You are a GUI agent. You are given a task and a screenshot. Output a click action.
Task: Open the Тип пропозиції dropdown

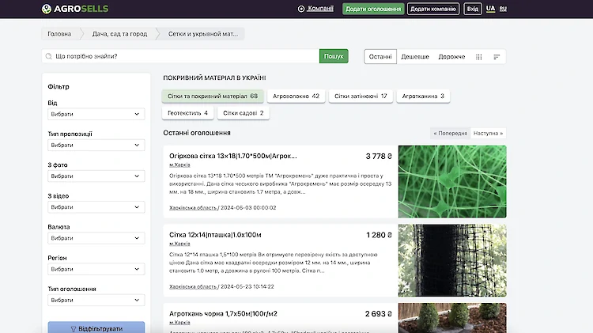pos(96,145)
